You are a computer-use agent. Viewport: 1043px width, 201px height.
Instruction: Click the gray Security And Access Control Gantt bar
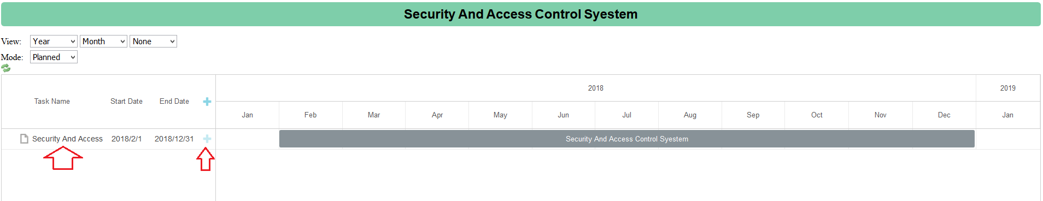[x=627, y=139]
